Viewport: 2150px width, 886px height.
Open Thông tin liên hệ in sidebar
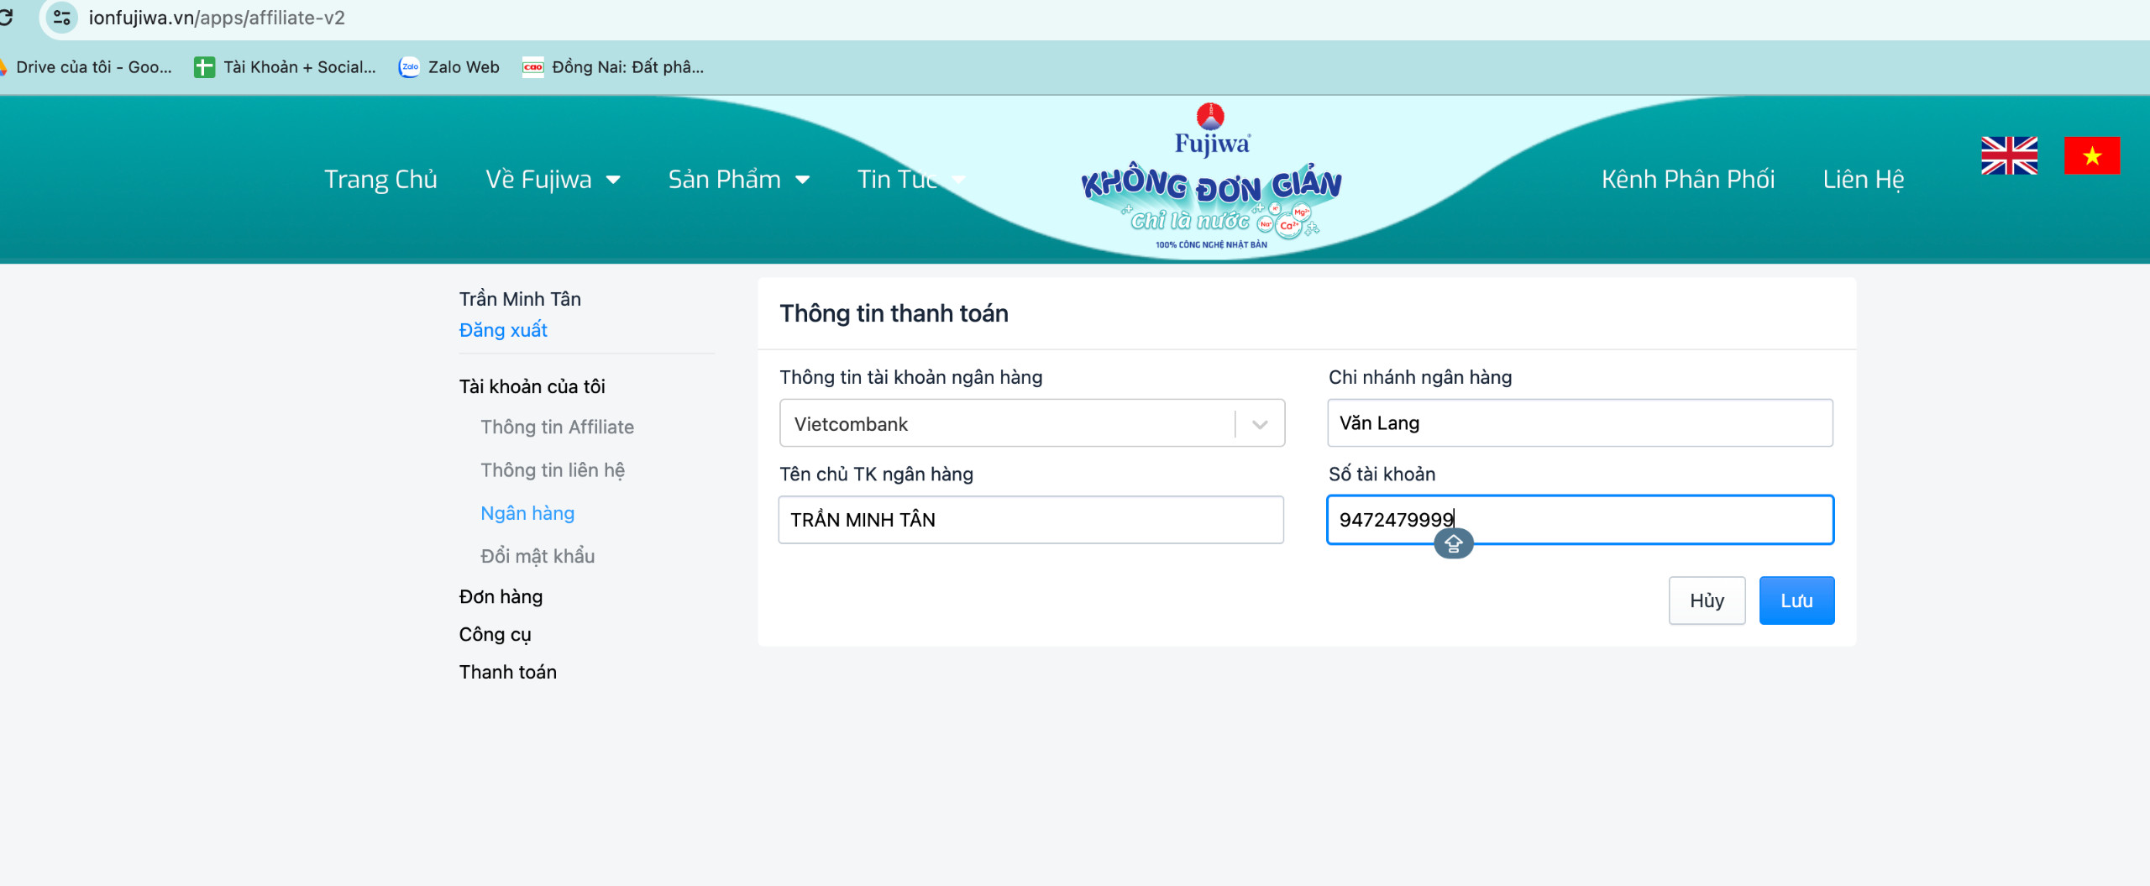(x=553, y=470)
